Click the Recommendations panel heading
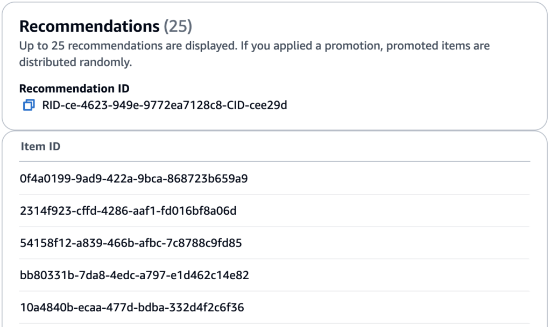 coord(89,26)
